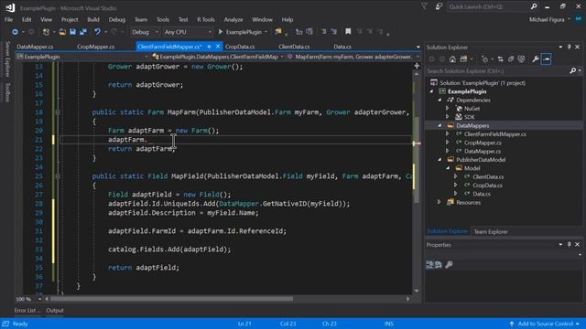Click Collapse All icon in Solution Explorer
Viewport: 586px width, 329px height.
pos(511,58)
